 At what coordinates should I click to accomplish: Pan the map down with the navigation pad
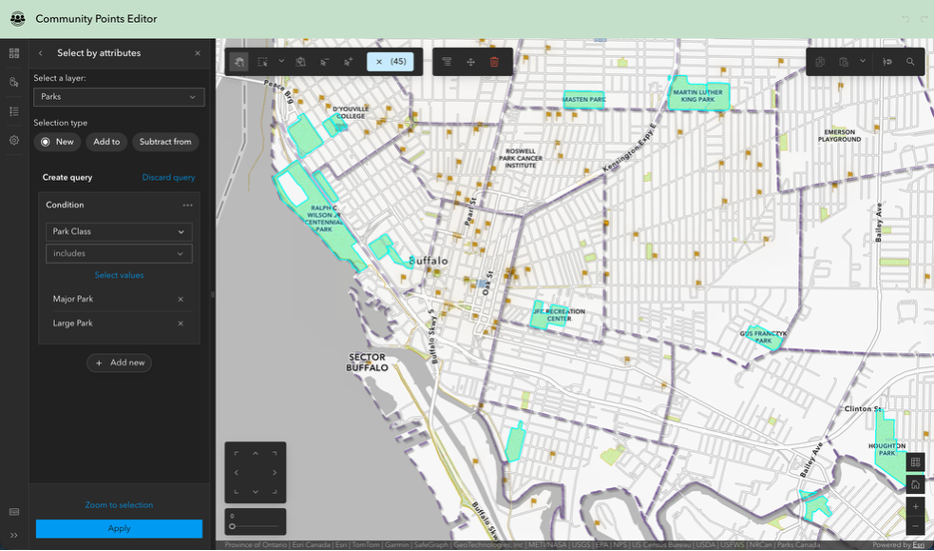click(255, 492)
